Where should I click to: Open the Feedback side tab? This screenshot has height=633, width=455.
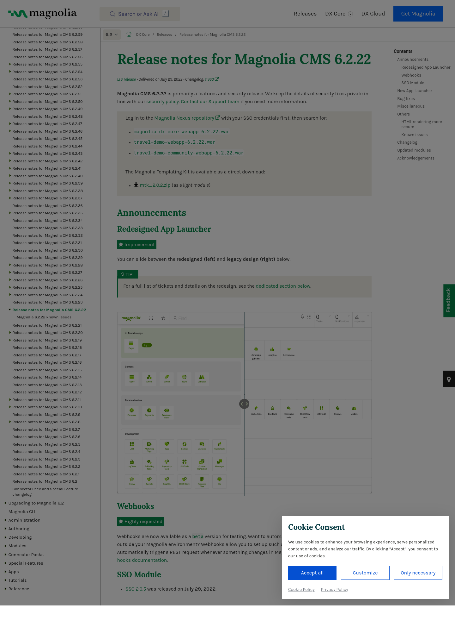[x=449, y=300]
